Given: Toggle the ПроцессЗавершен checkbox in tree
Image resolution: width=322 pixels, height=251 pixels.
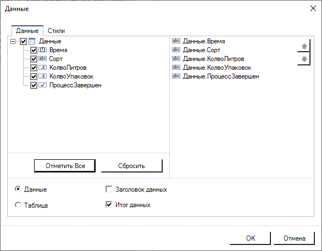Looking at the screenshot, I should 34,85.
